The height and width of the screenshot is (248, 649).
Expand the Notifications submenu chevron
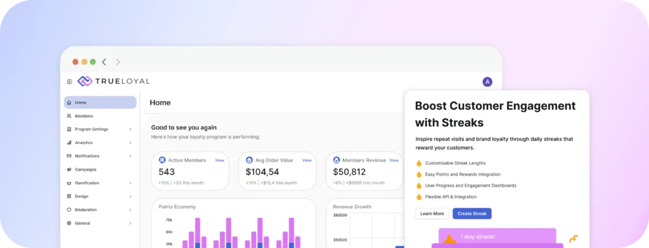[130, 156]
